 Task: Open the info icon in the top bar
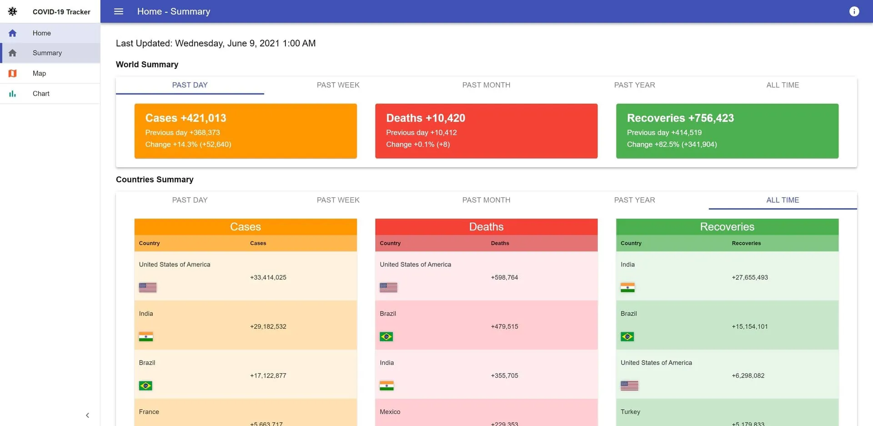pyautogui.click(x=854, y=11)
